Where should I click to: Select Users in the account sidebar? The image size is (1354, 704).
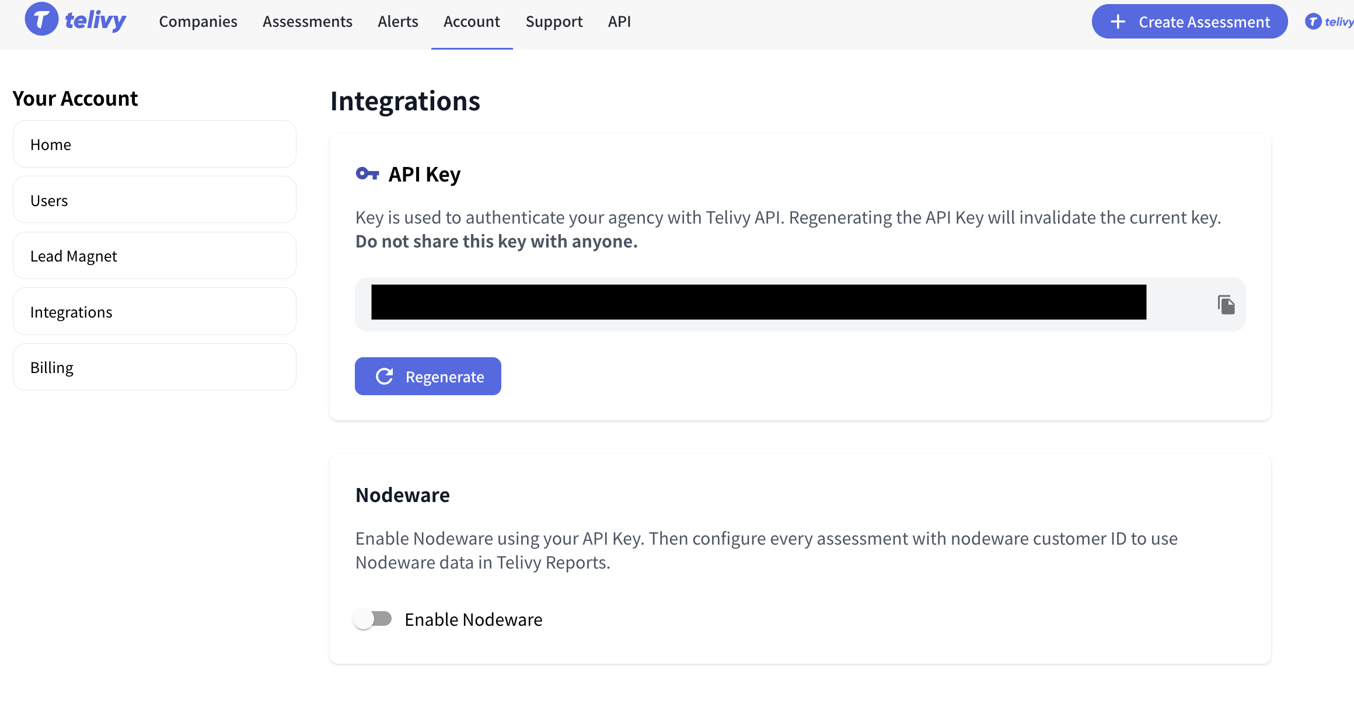pos(154,200)
